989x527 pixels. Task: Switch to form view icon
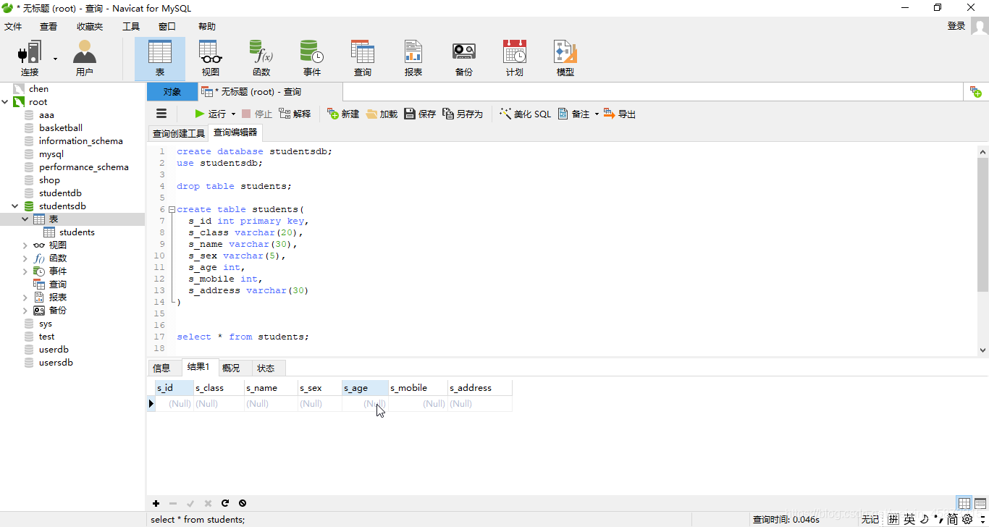(x=980, y=503)
